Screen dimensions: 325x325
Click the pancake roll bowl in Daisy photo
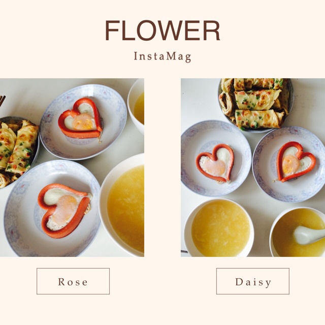pos(255,105)
